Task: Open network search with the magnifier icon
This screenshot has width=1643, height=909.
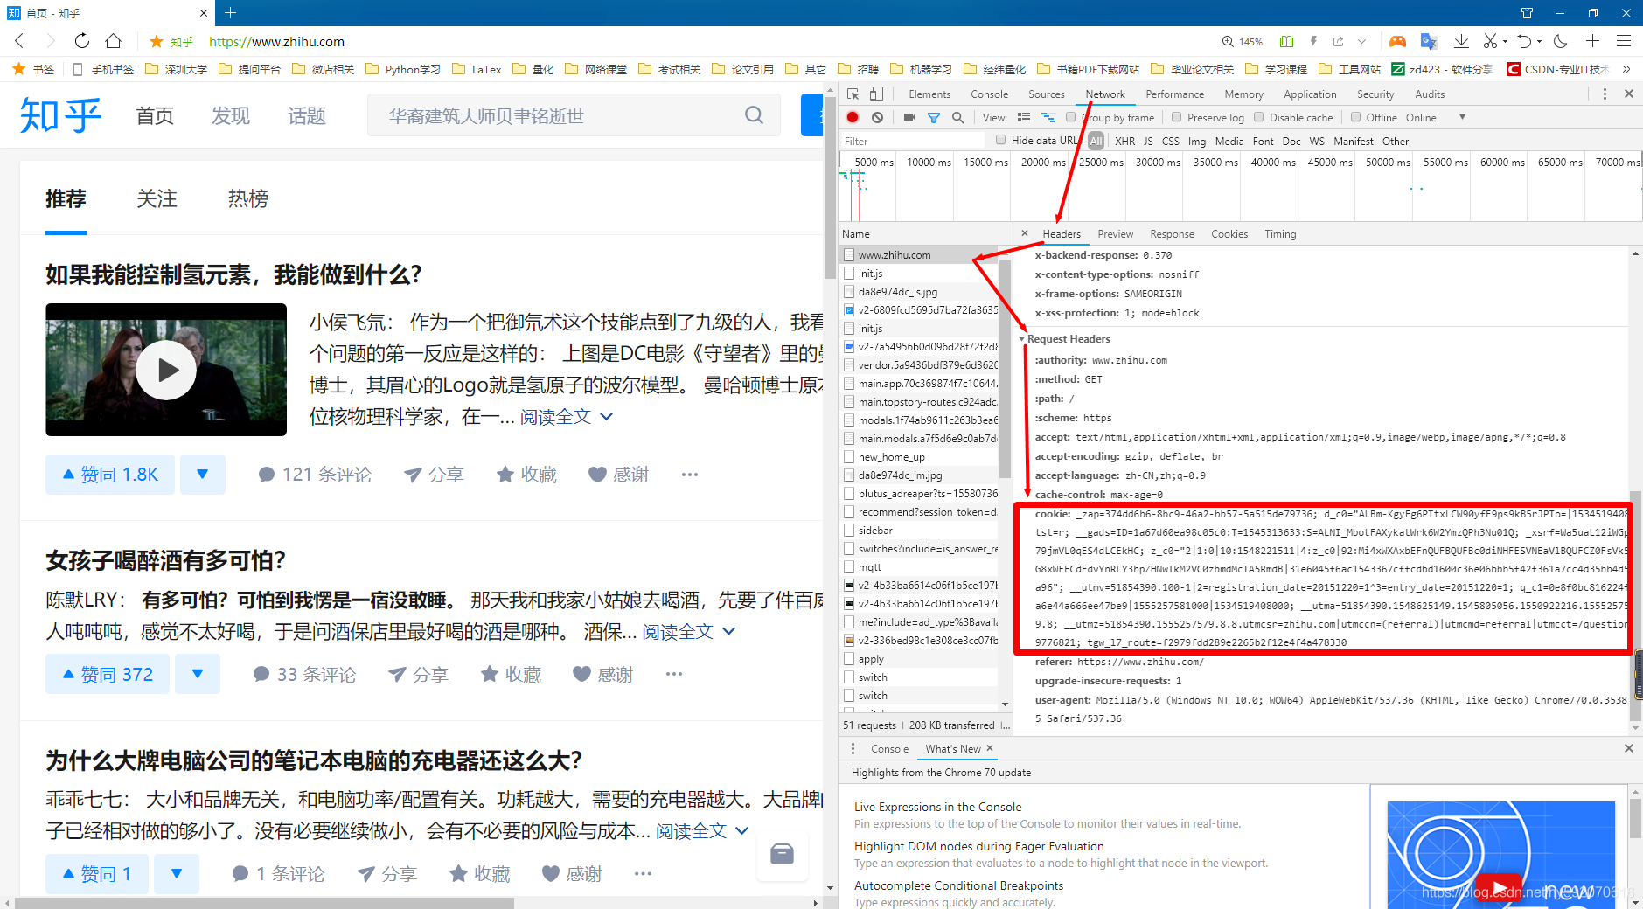Action: [958, 117]
